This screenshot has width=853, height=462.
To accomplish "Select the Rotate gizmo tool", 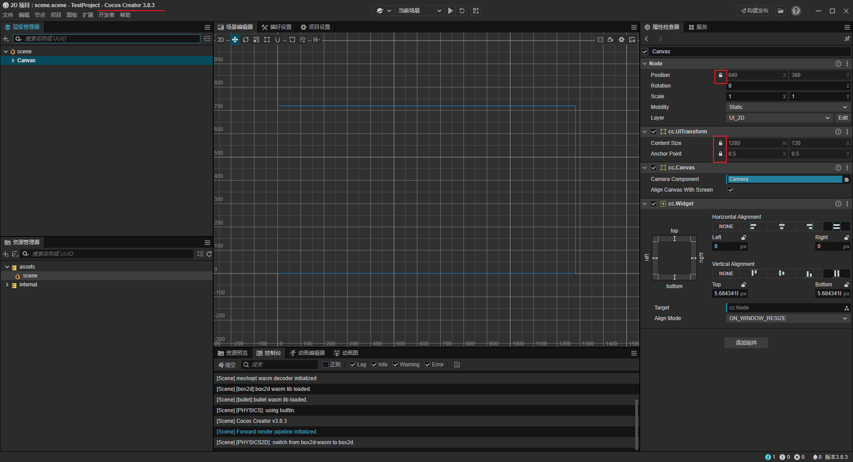I will click(x=246, y=40).
